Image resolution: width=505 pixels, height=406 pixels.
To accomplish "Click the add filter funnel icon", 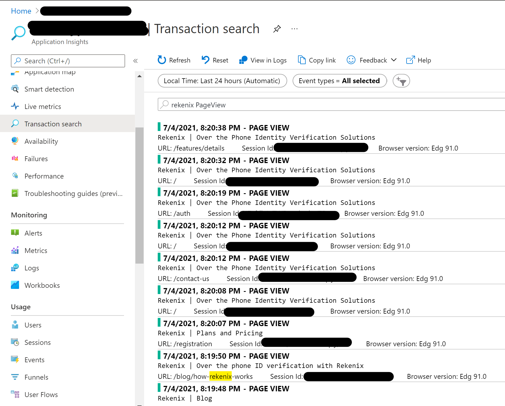I will (x=401, y=81).
